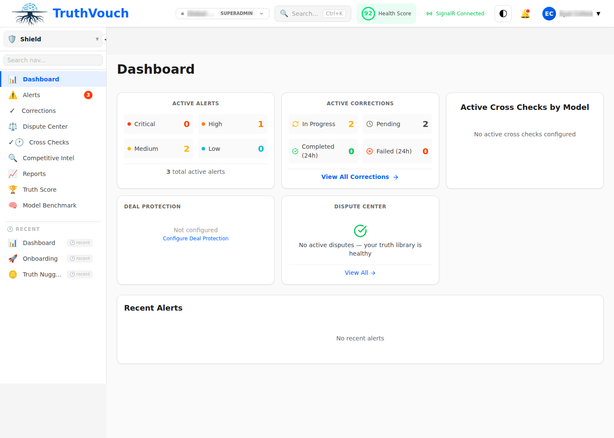The width and height of the screenshot is (614, 438).
Task: Click the Health Score indicator
Action: [x=386, y=13]
